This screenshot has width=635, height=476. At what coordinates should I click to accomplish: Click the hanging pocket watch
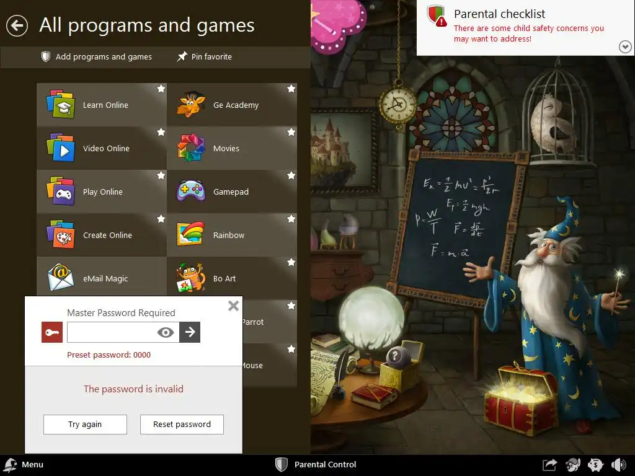click(x=398, y=105)
